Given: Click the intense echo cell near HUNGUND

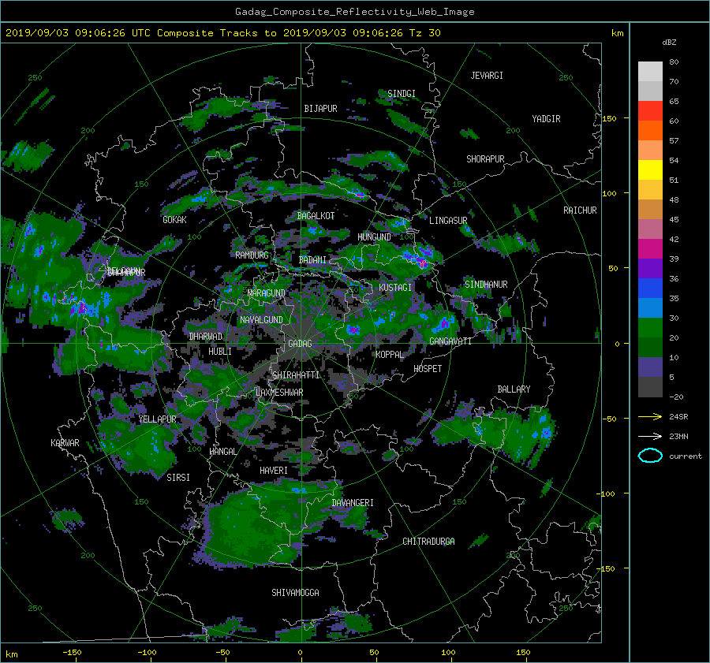Looking at the screenshot, I should 420,258.
